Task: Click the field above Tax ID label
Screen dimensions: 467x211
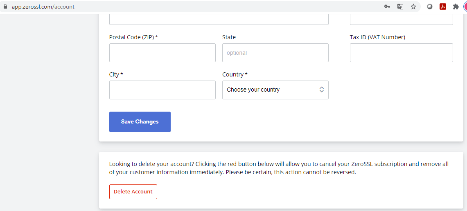Action: coord(401,19)
